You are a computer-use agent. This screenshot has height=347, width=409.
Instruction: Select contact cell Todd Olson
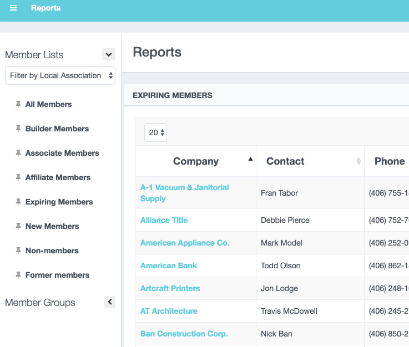coord(281,266)
